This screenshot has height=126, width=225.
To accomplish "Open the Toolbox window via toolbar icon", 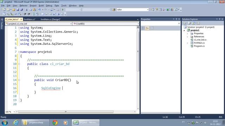I will pos(164,10).
